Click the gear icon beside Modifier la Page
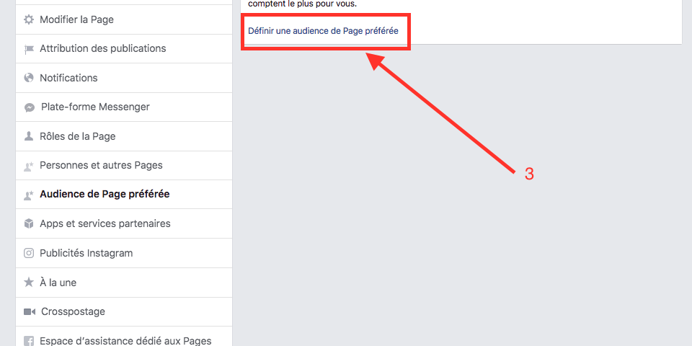This screenshot has height=346, width=692. coord(29,20)
